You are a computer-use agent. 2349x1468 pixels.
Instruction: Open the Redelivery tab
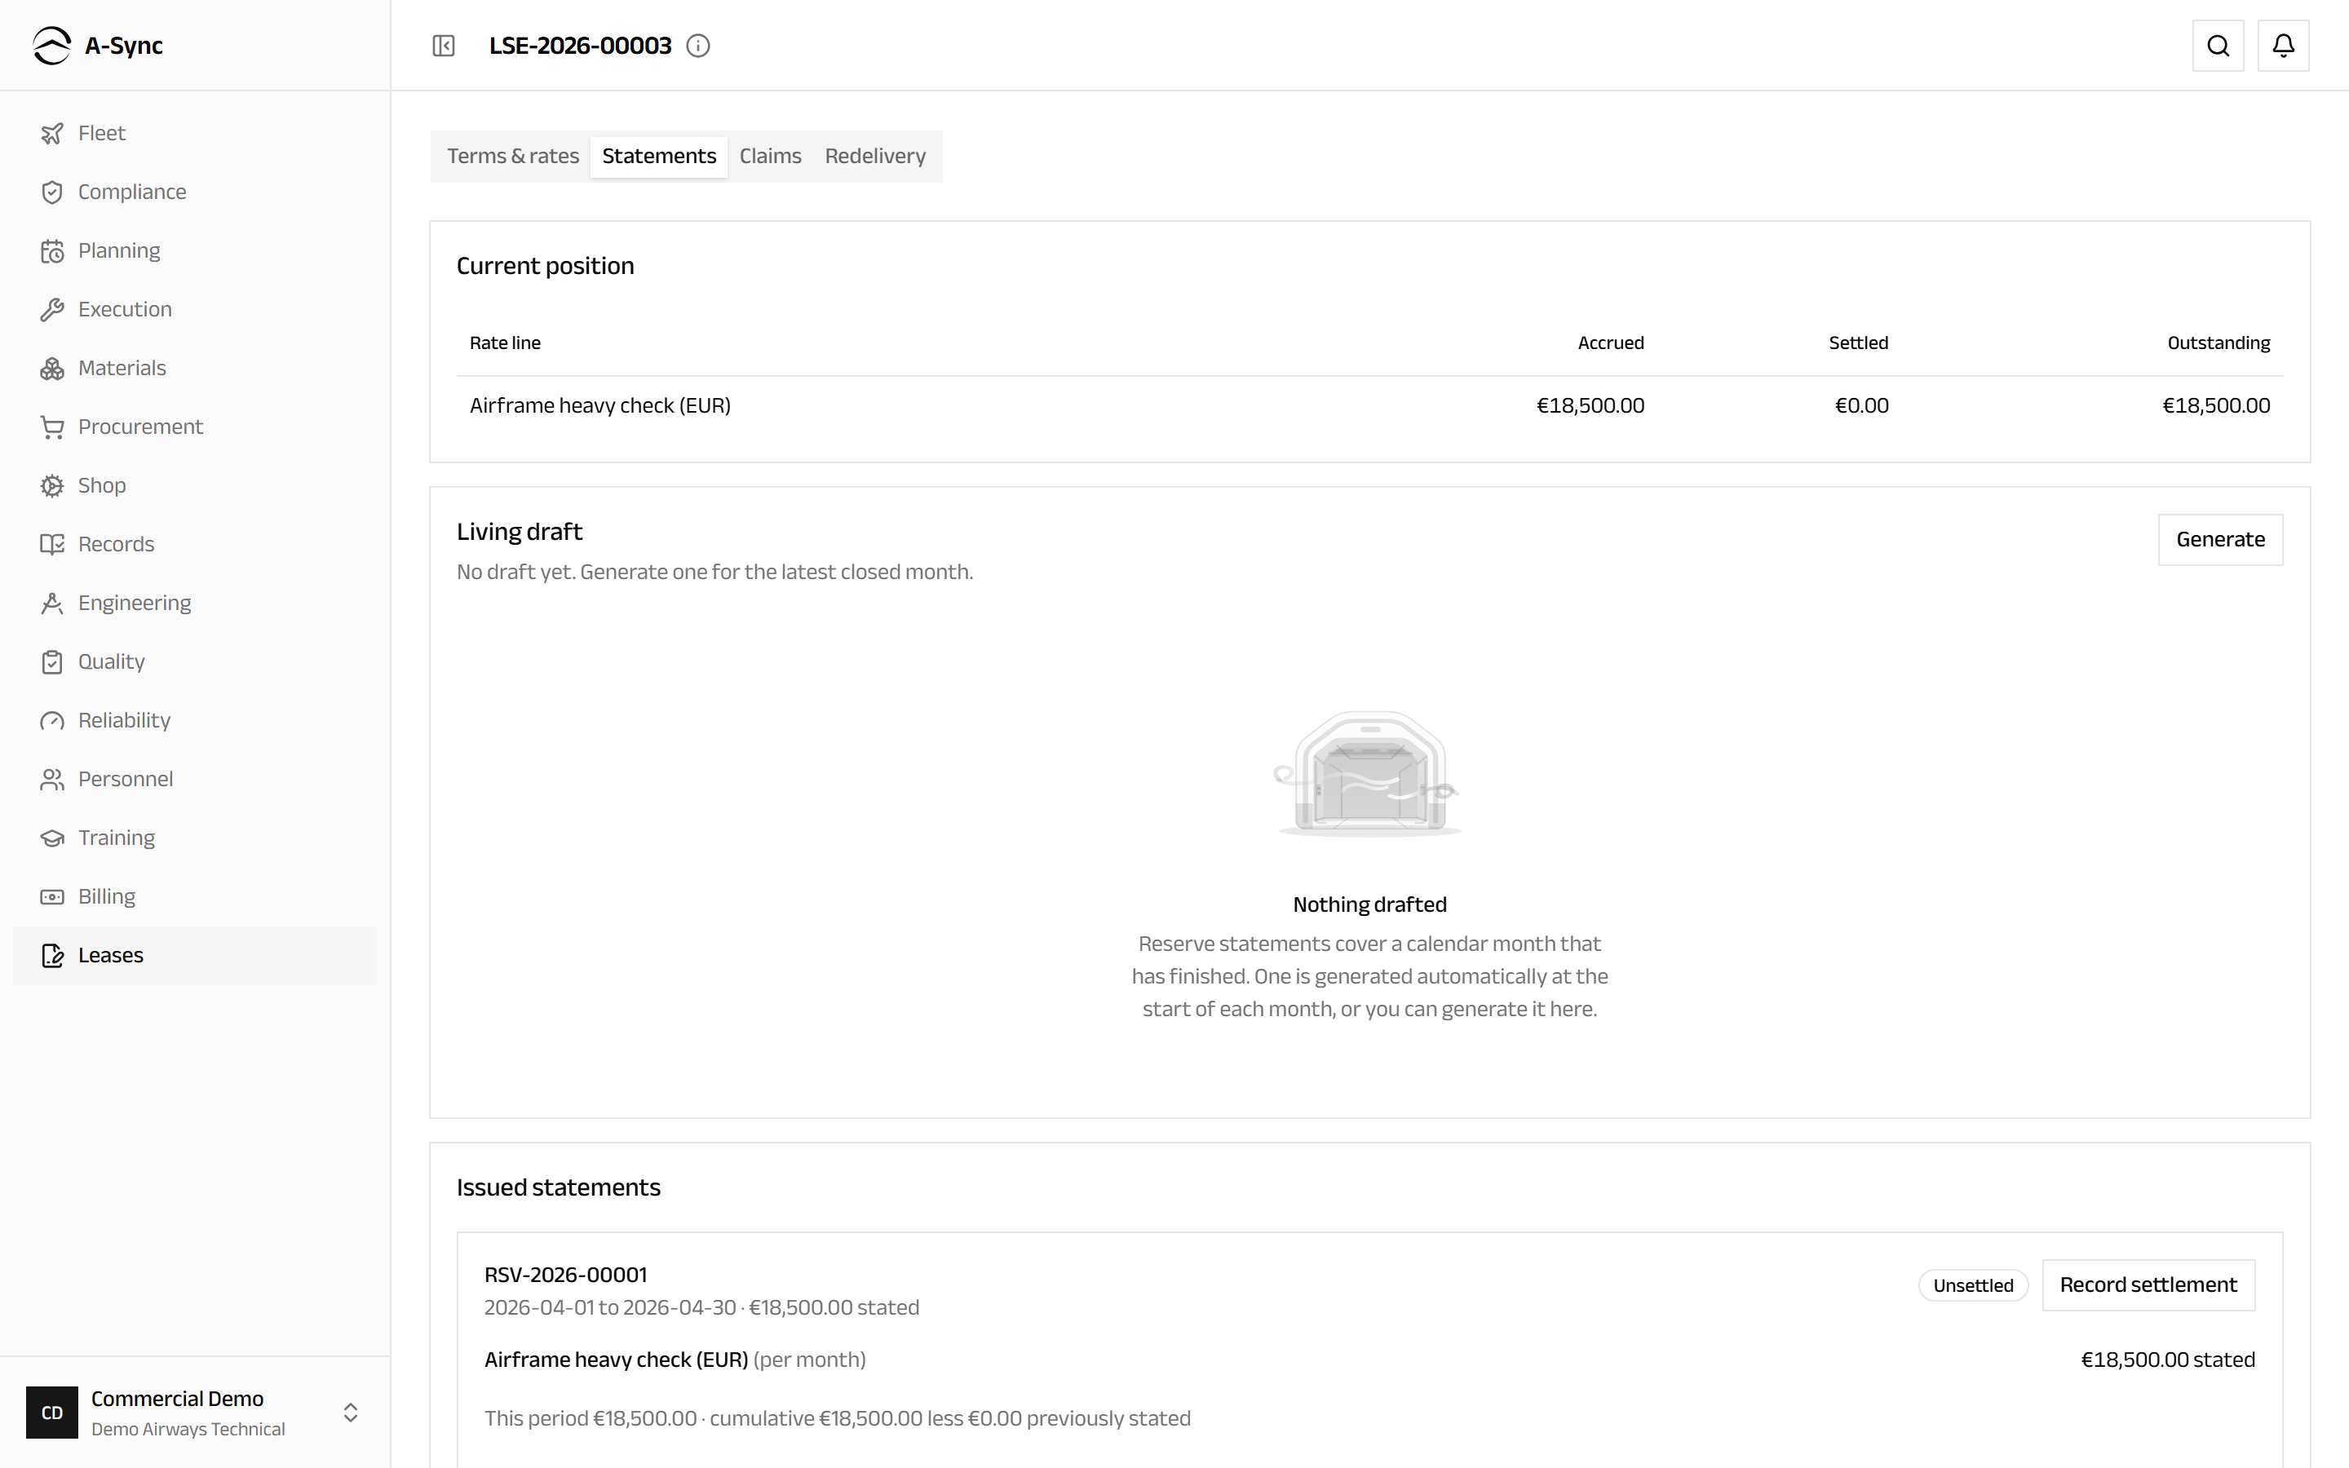[x=875, y=157]
